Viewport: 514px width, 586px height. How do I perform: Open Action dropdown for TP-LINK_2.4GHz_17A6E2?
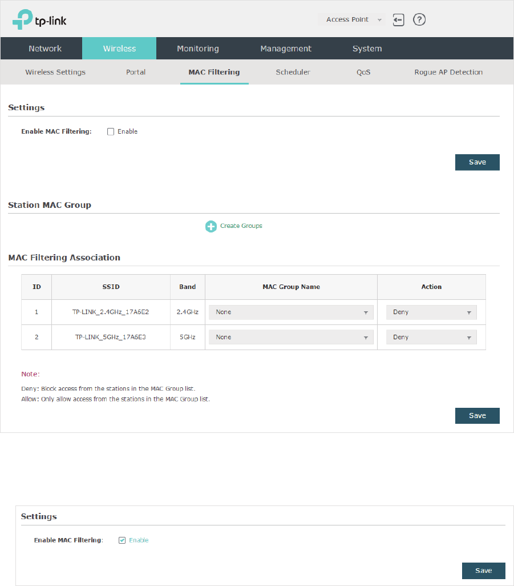click(431, 312)
